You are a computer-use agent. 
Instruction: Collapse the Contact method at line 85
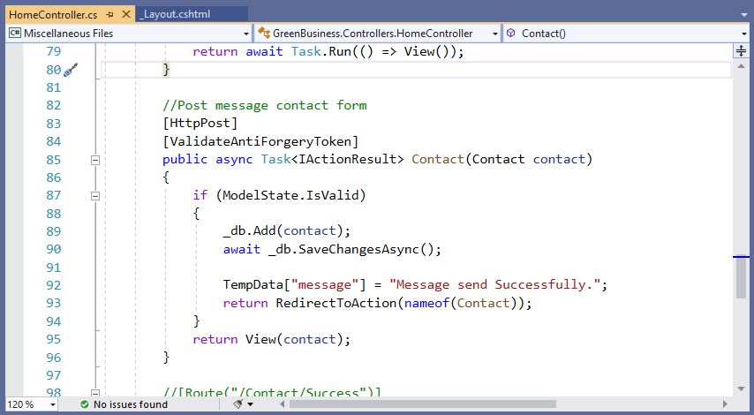pos(95,160)
